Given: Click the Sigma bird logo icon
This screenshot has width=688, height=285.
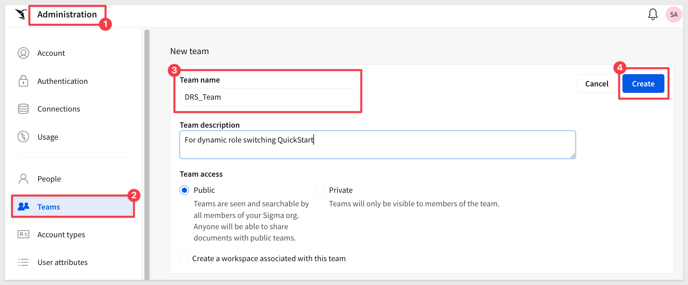Looking at the screenshot, I should click(21, 15).
